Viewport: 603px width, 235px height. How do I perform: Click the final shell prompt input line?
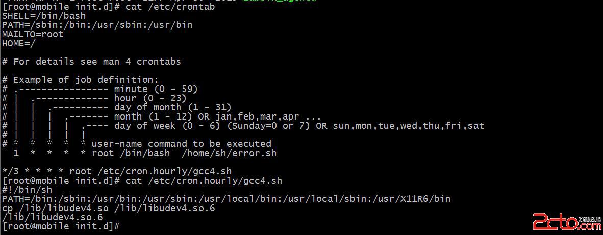coord(62,227)
